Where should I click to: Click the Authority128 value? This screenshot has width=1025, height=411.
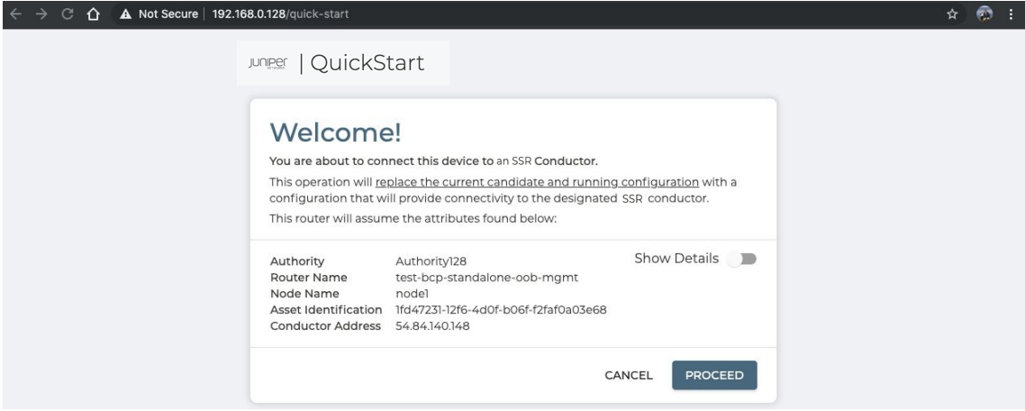(x=431, y=262)
